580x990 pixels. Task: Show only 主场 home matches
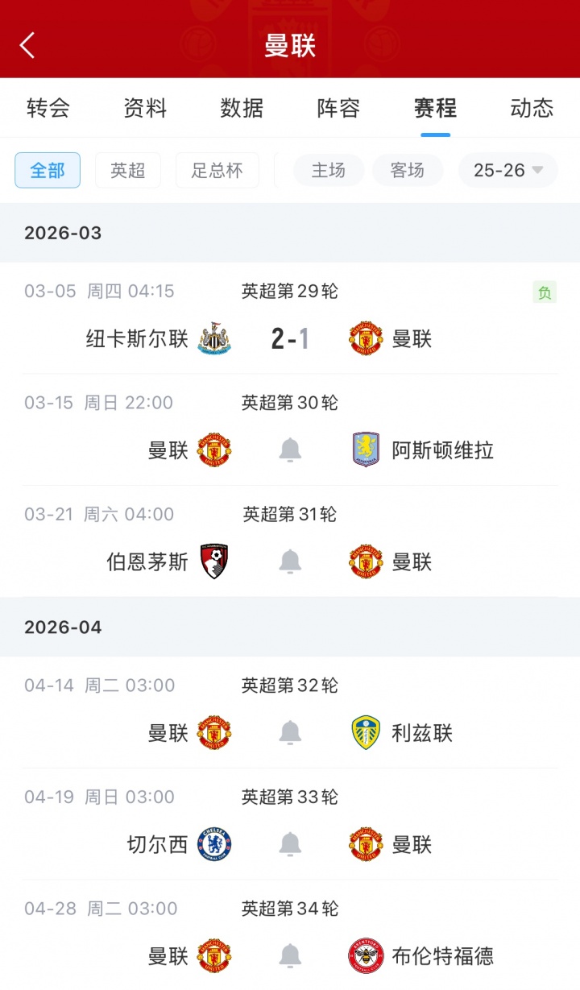tap(329, 170)
